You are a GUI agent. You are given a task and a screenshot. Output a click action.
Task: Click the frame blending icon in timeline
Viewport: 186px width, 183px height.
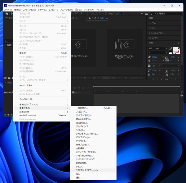tap(79, 88)
